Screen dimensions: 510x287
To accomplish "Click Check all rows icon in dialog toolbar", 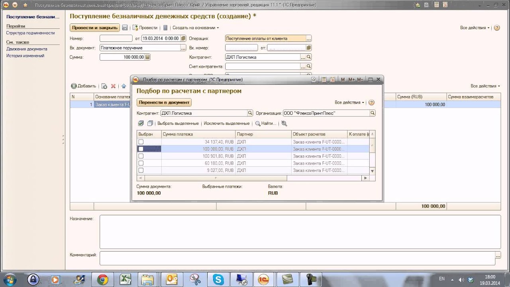I will (141, 124).
